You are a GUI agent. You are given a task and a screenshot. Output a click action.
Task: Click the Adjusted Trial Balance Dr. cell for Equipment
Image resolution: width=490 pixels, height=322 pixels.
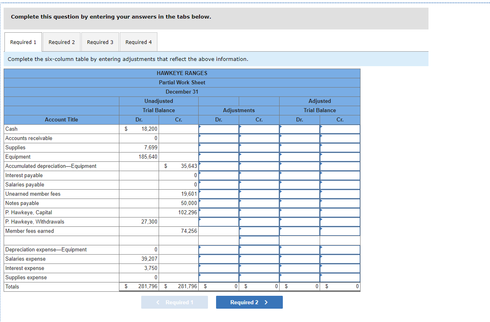tap(299, 157)
